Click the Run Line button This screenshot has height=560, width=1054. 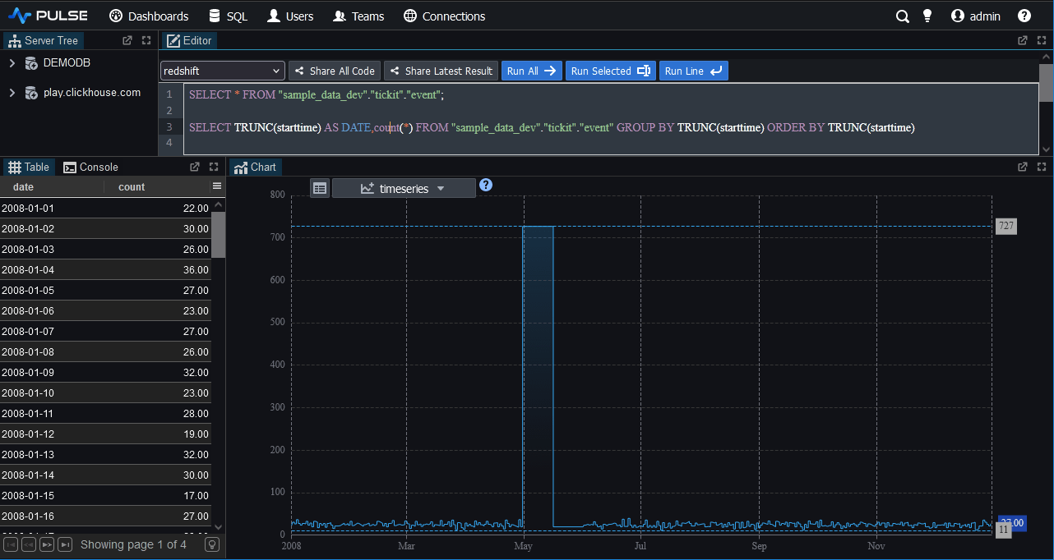click(694, 71)
